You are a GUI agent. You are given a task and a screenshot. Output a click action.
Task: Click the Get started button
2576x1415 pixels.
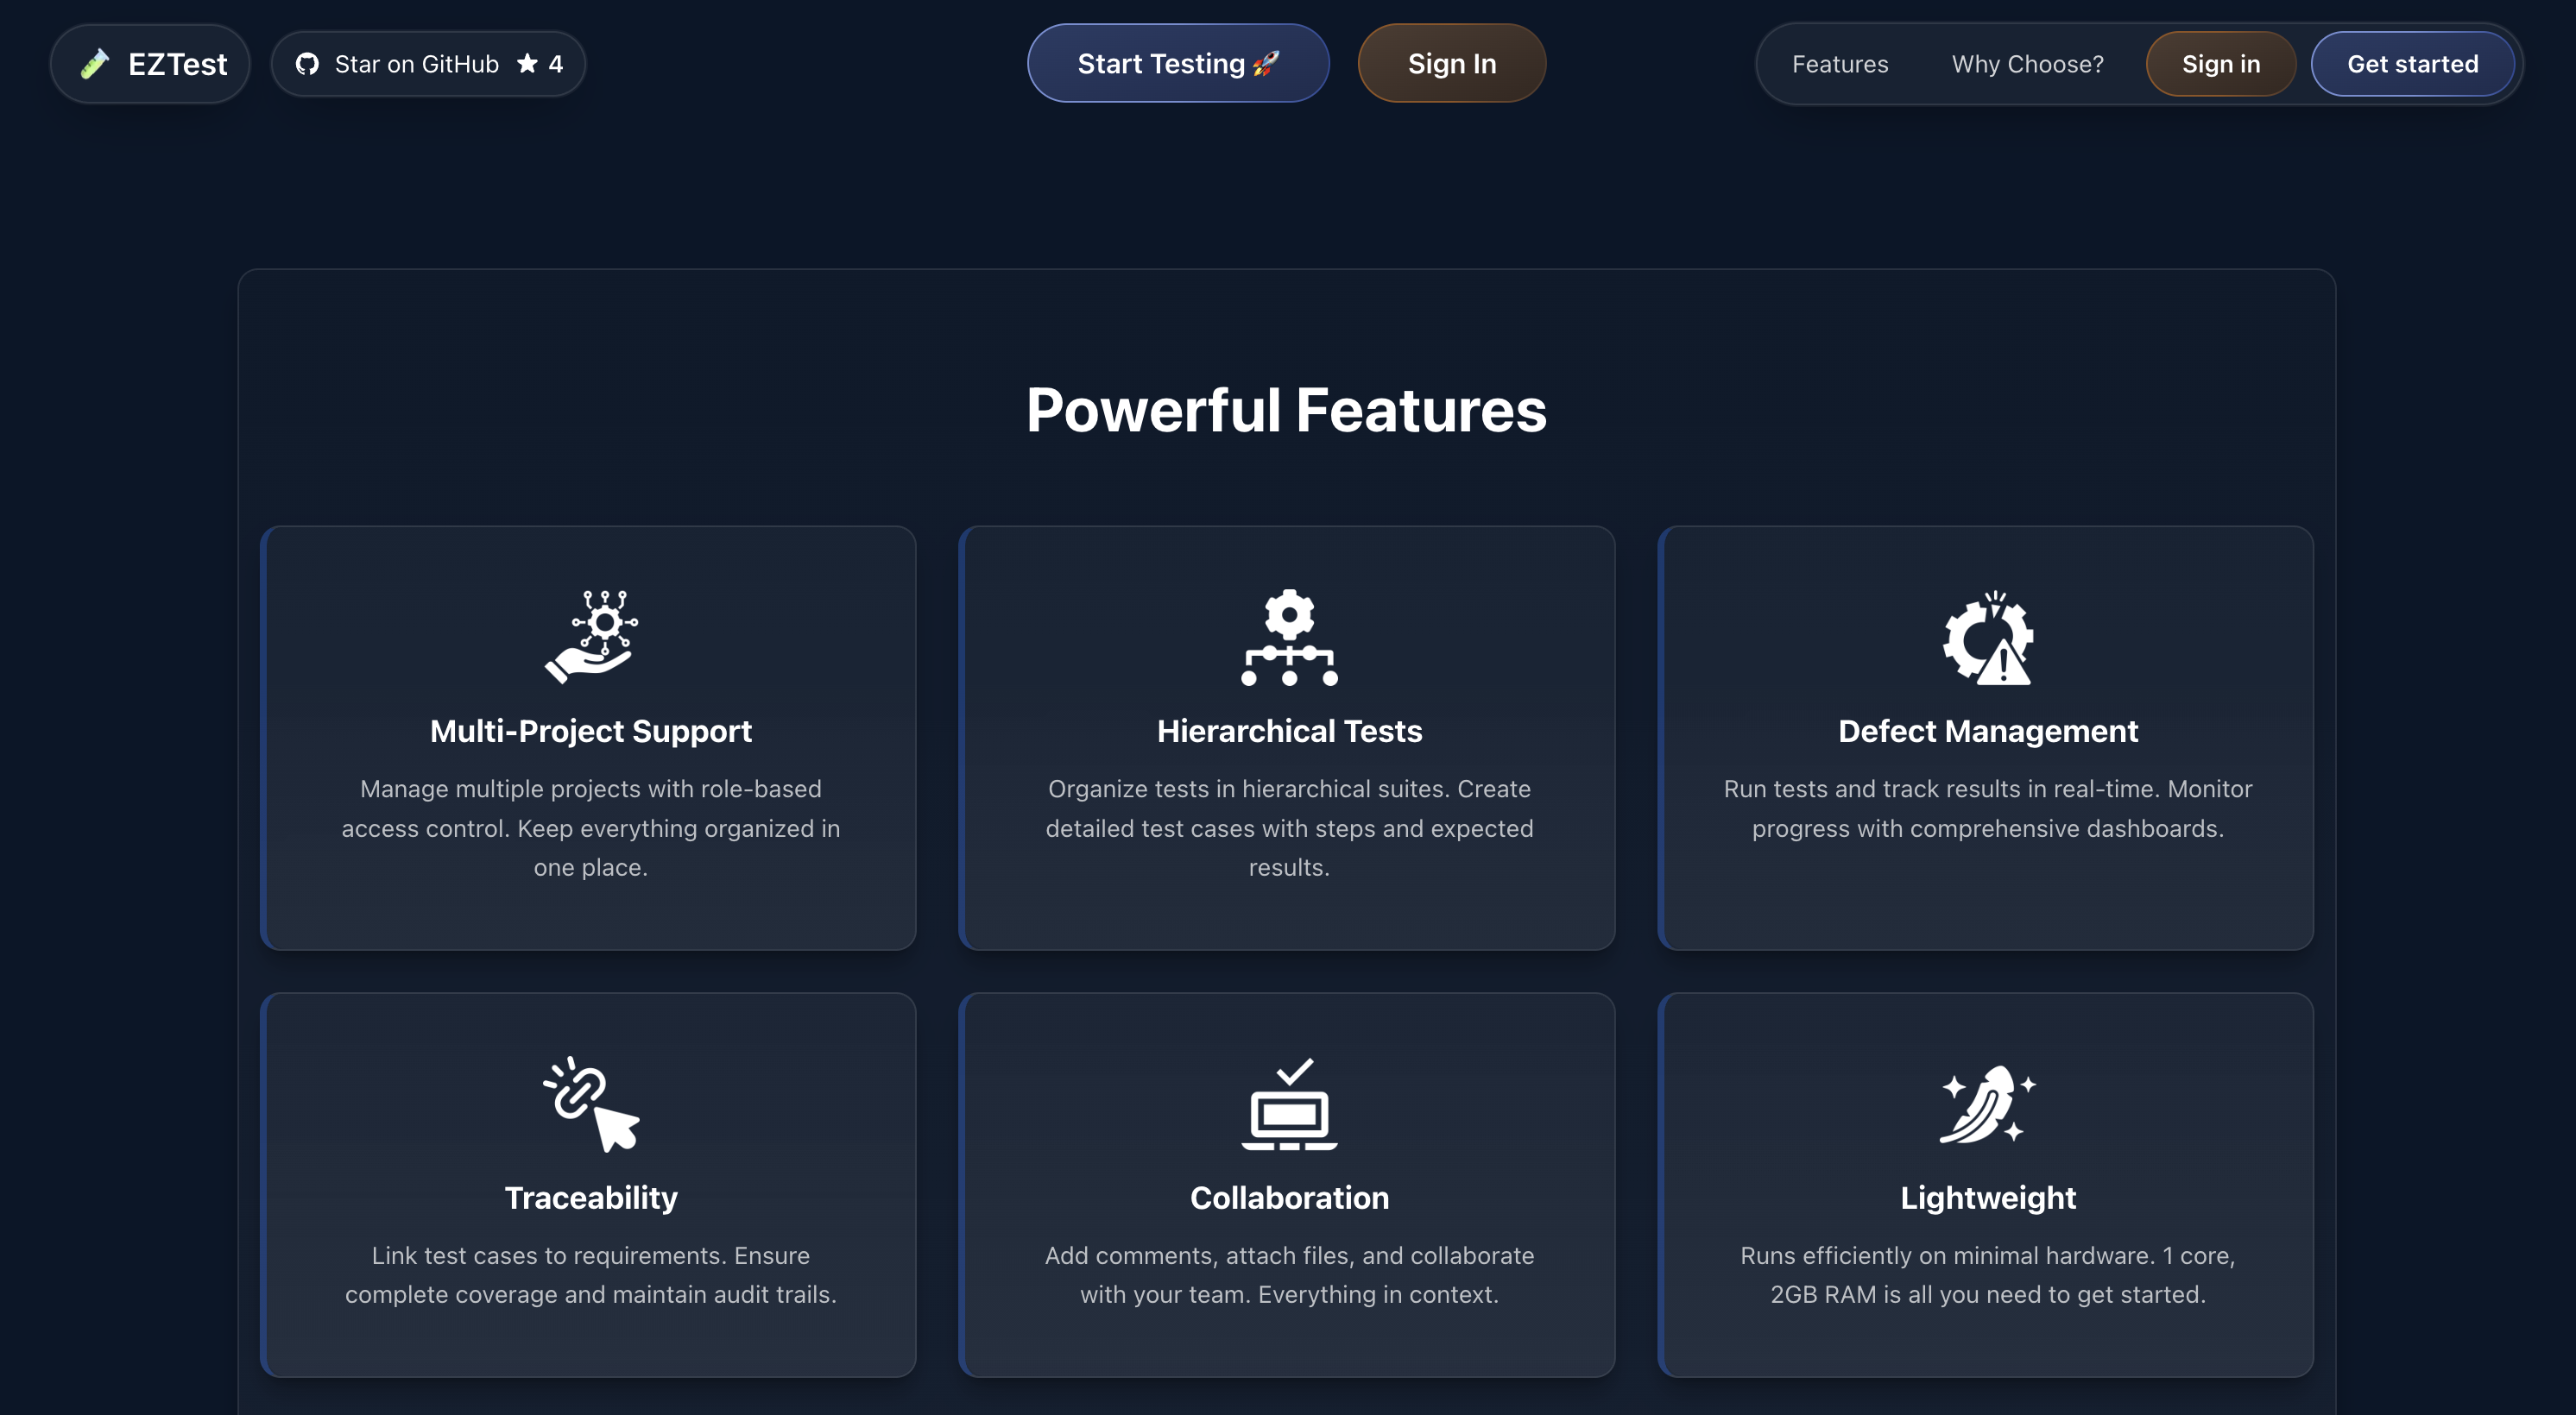[2413, 63]
